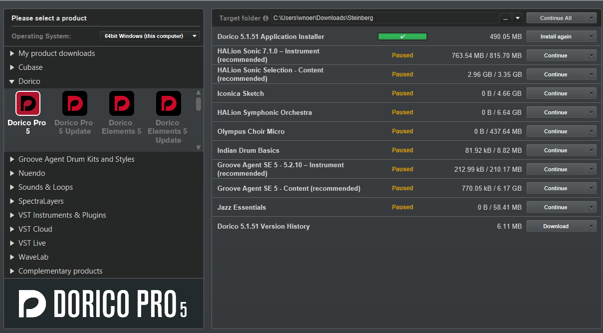This screenshot has height=333, width=603.
Task: Open the dropdown next to Continue All
Action: tap(591, 18)
